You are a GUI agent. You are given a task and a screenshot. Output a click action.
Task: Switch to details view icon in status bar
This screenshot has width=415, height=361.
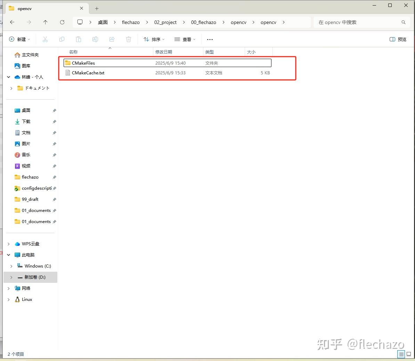(x=401, y=354)
